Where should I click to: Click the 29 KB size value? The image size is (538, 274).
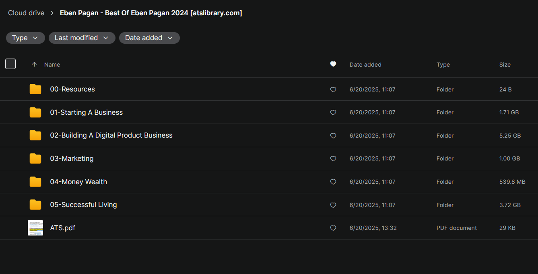coord(507,228)
